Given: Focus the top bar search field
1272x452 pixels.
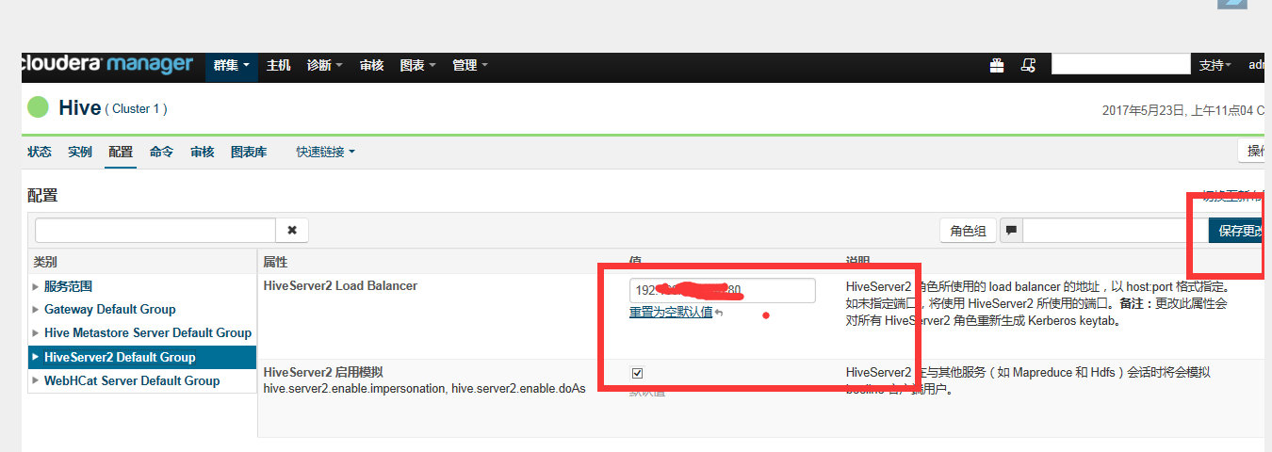Looking at the screenshot, I should point(1121,64).
